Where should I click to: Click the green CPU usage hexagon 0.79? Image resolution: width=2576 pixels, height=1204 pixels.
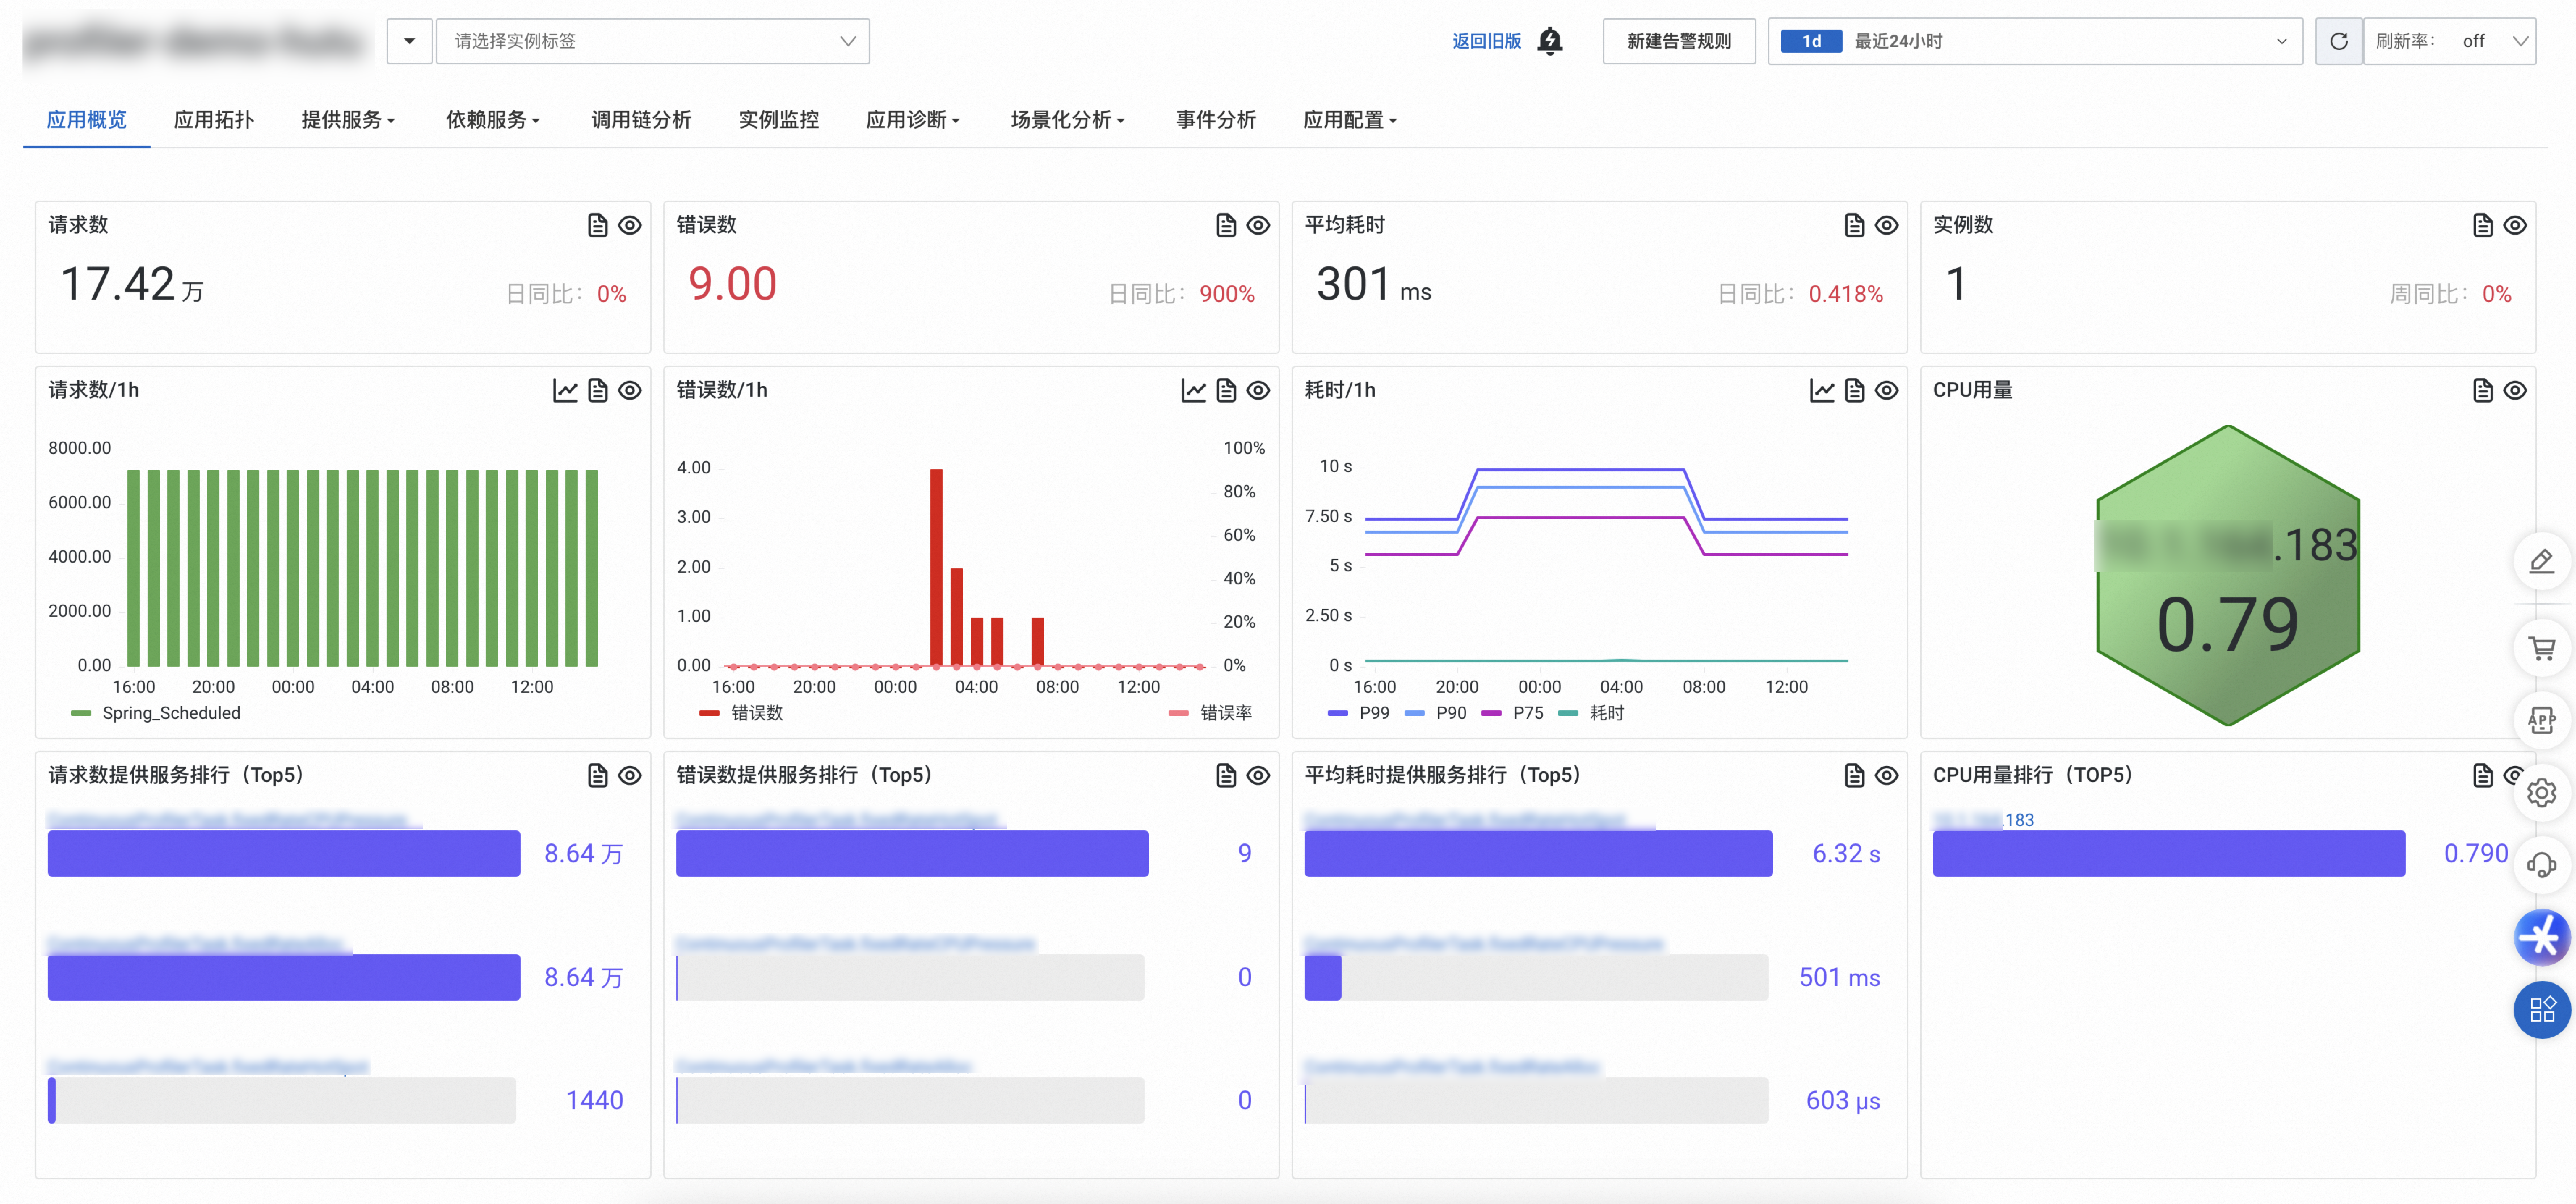[x=2228, y=576]
